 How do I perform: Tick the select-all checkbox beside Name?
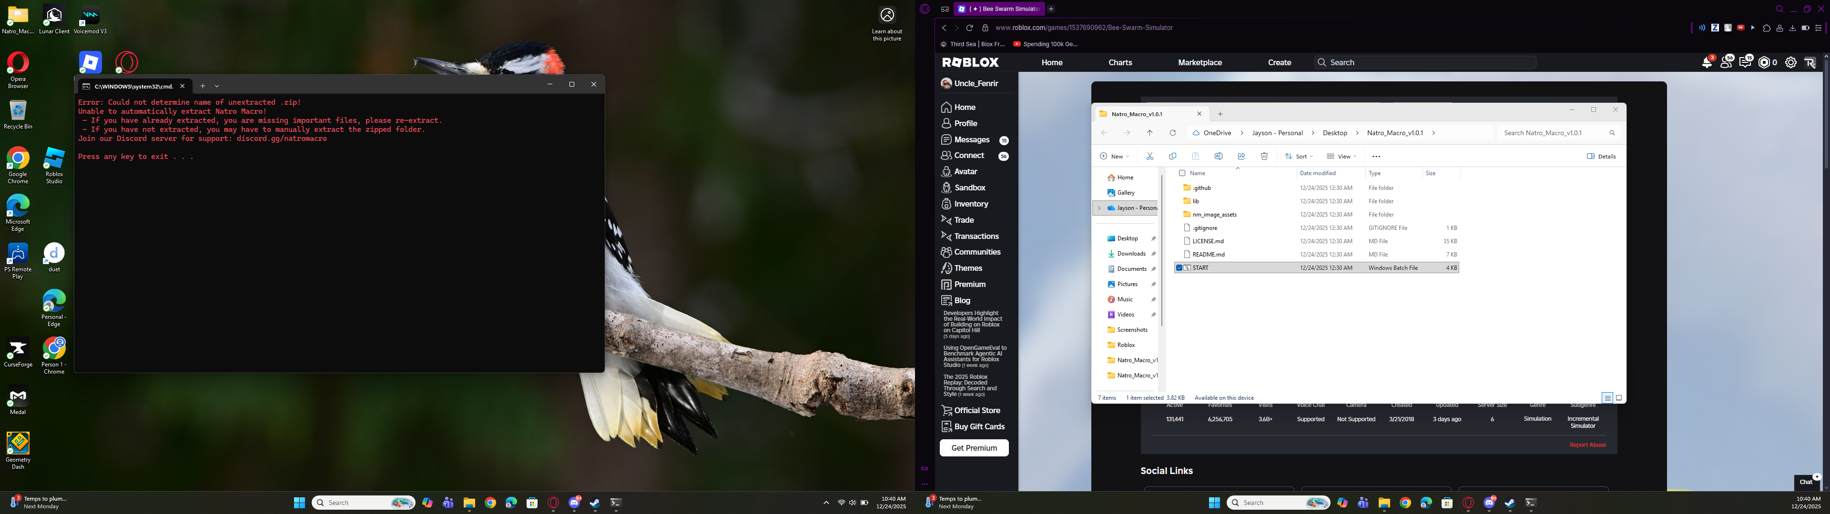1182,173
